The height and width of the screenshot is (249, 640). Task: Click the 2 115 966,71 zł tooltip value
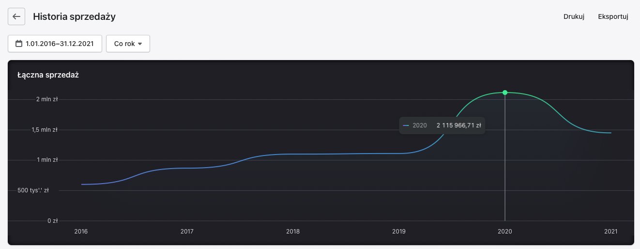click(458, 125)
